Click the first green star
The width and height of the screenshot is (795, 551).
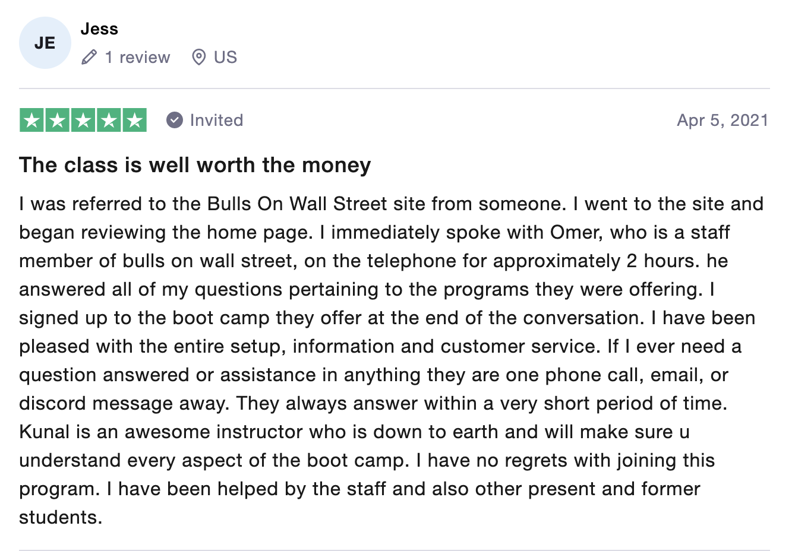point(31,120)
